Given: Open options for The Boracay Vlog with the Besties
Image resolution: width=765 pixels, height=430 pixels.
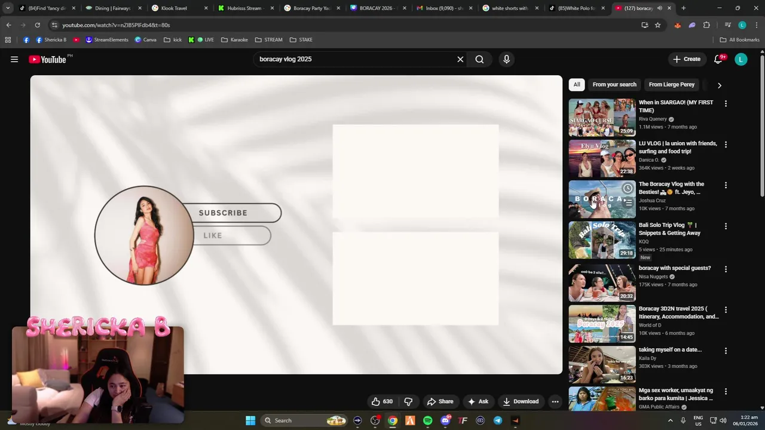Looking at the screenshot, I should click(726, 185).
